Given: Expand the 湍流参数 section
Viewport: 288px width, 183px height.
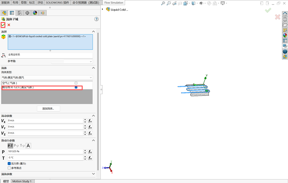Looking at the screenshot, I should 94,174.
